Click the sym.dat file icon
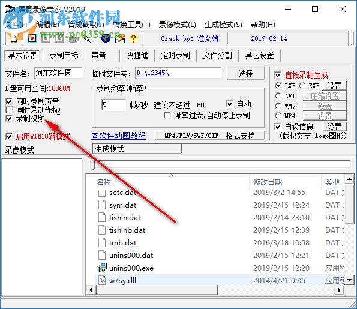The image size is (357, 309). pos(102,205)
